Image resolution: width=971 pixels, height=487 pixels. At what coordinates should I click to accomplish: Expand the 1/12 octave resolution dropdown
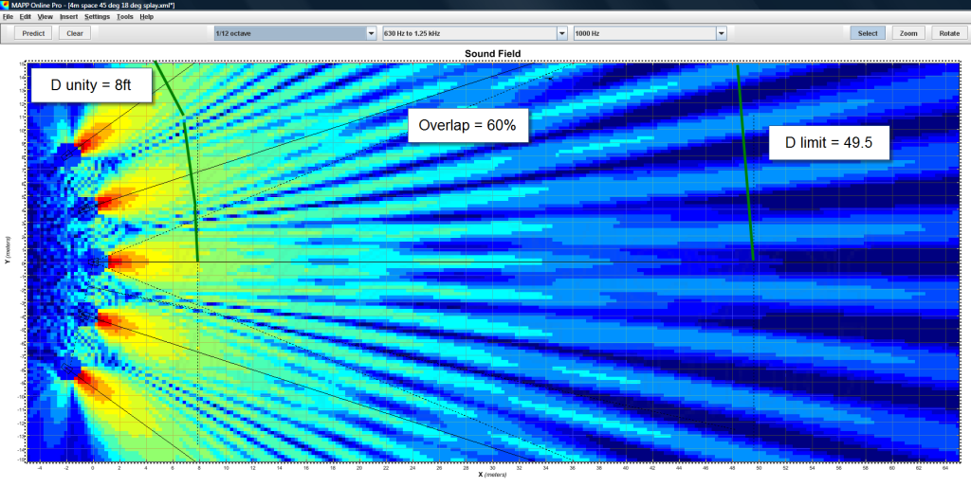coord(371,33)
